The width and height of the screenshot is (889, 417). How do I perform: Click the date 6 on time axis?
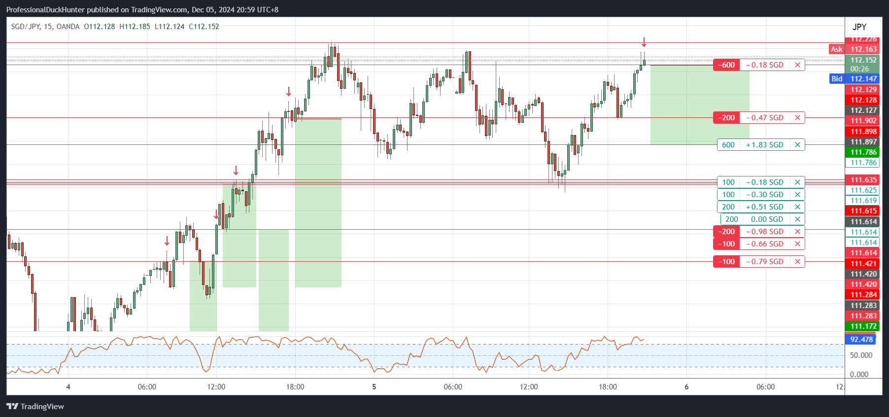(686, 387)
